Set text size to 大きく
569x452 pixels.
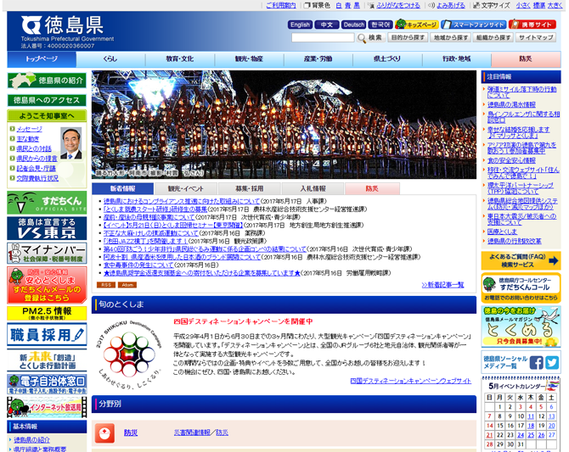point(555,5)
